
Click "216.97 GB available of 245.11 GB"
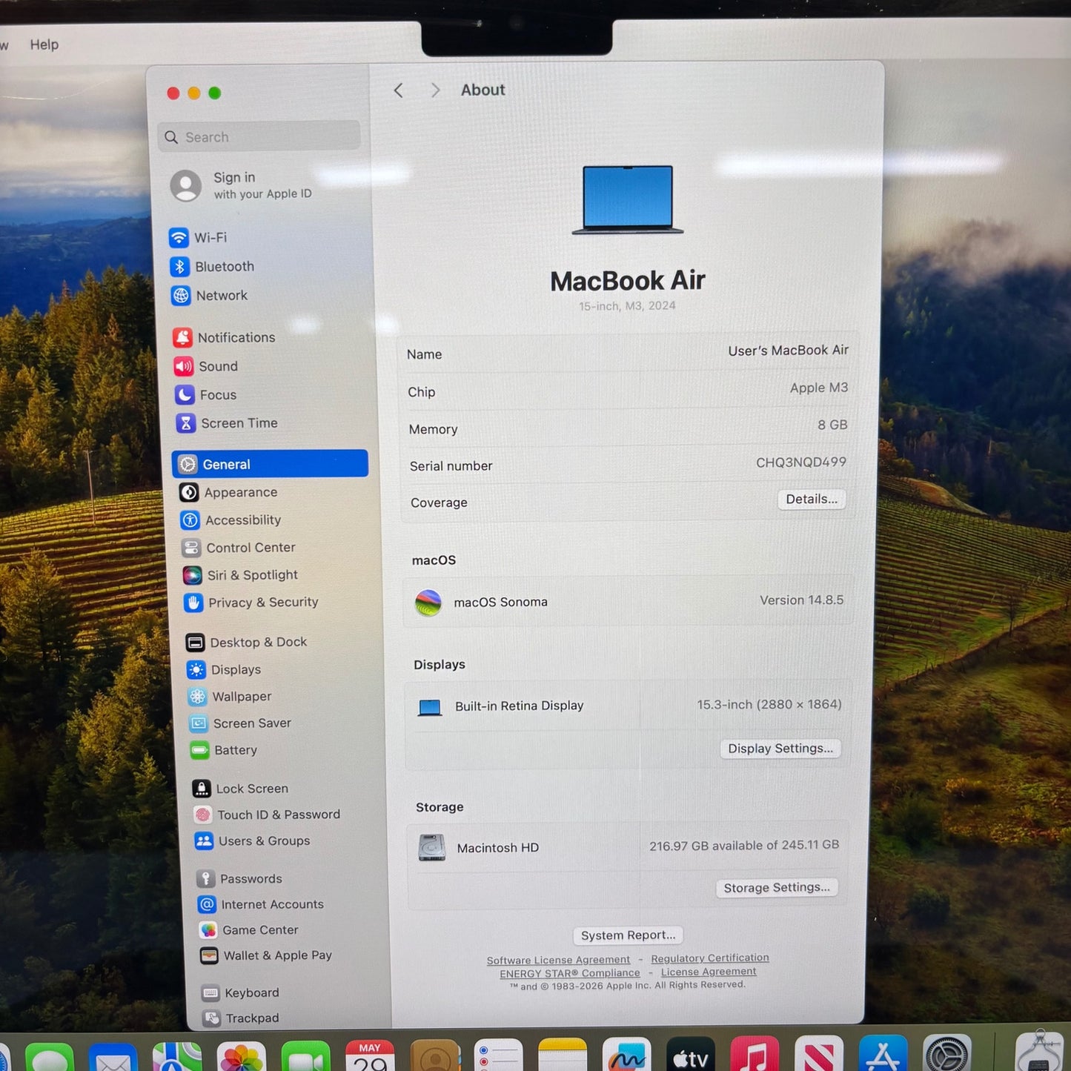tap(744, 846)
